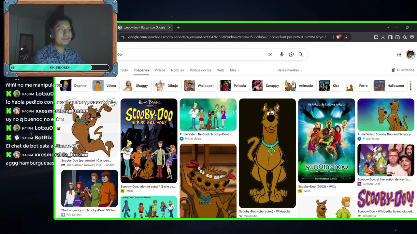
Task: Open Brave Rewards triangle icon
Action: click(346, 37)
